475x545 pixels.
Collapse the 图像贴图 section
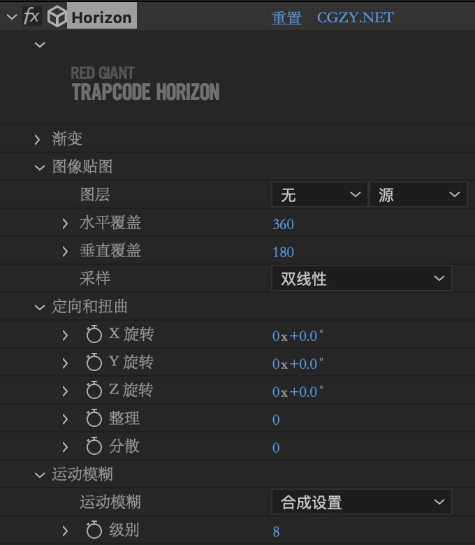point(38,168)
